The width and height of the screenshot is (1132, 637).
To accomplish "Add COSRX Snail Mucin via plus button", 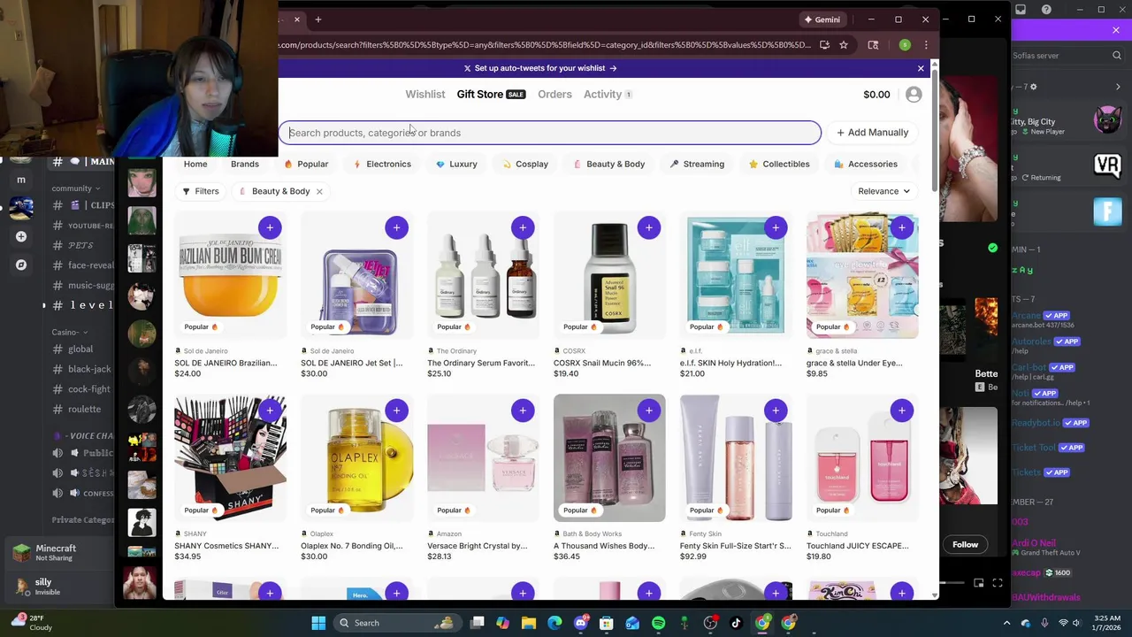I will pos(649,227).
